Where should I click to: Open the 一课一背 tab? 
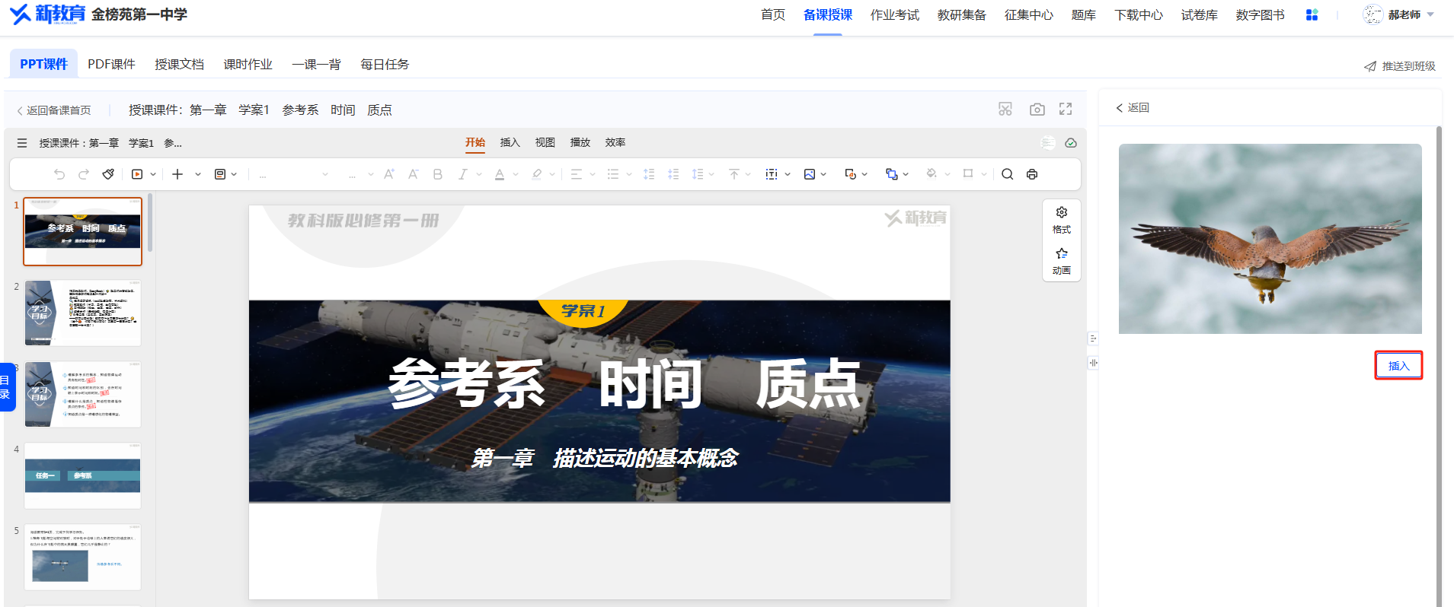[316, 64]
